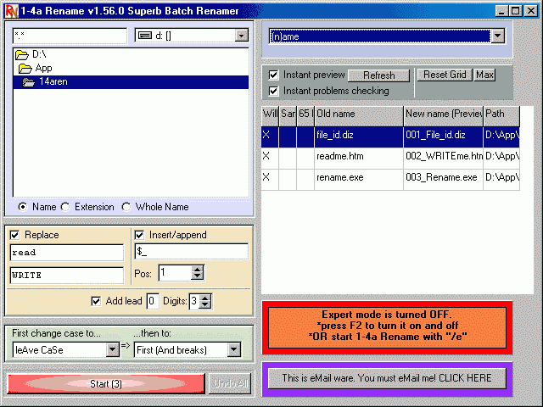The image size is (543, 407).
Task: Click the Pos value field
Action: coord(175,273)
